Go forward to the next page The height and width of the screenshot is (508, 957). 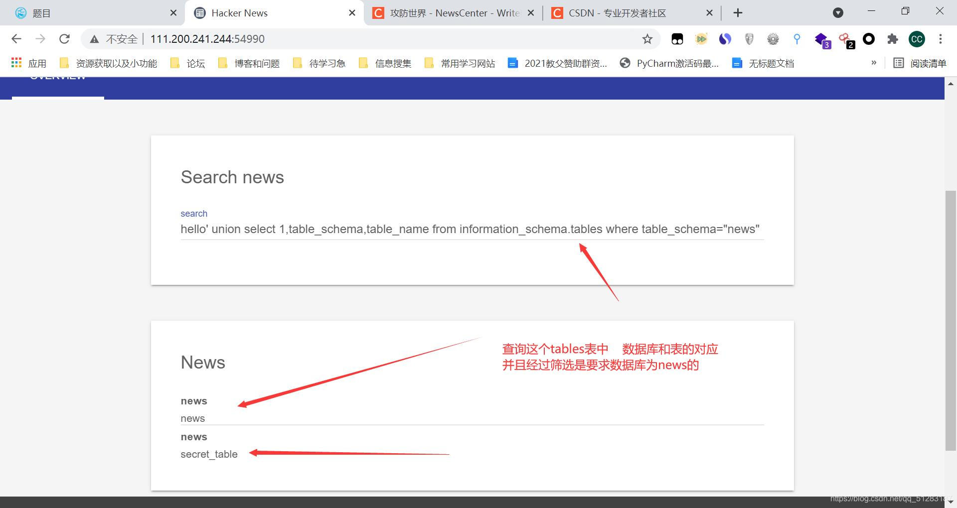pos(40,39)
